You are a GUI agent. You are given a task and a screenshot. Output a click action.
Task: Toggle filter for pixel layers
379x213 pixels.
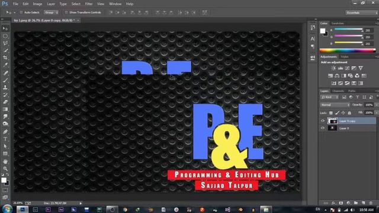344,97
